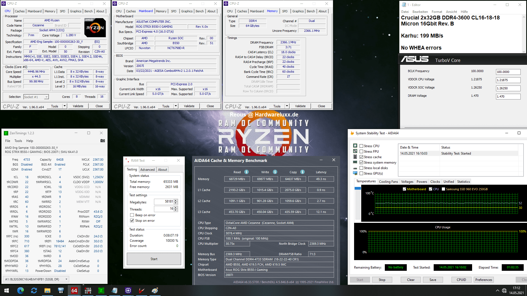Check Samsung SSD 960 EVO graph checkbox
This screenshot has height=296, width=527.
(443, 189)
